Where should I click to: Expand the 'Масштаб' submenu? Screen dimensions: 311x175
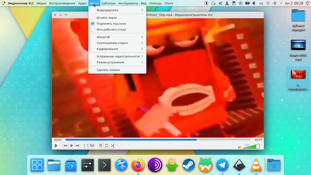click(117, 37)
